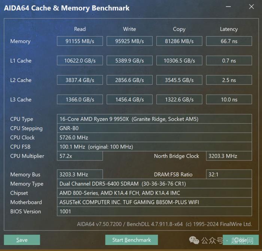Image resolution: width=262 pixels, height=251 pixels.
Task: Click the Memory row label
Action: point(20,41)
